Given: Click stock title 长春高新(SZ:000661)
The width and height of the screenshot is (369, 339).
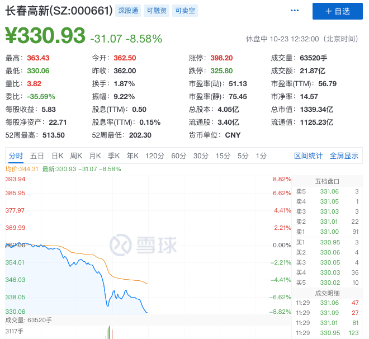Looking at the screenshot, I should pos(59,11).
